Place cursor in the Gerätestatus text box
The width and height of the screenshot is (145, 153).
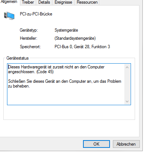coord(66,84)
